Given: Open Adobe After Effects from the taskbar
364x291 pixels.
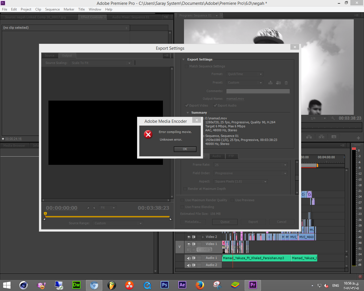Looking at the screenshot, I should [x=182, y=285].
